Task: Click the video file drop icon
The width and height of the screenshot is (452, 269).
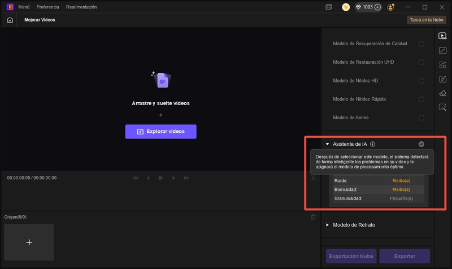Action: coord(161,80)
